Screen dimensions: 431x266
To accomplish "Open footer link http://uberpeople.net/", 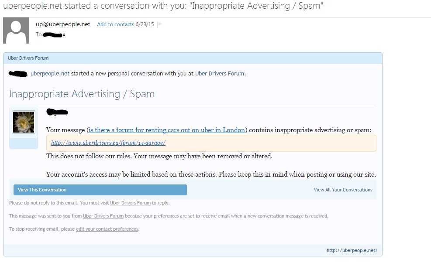I will (x=352, y=250).
